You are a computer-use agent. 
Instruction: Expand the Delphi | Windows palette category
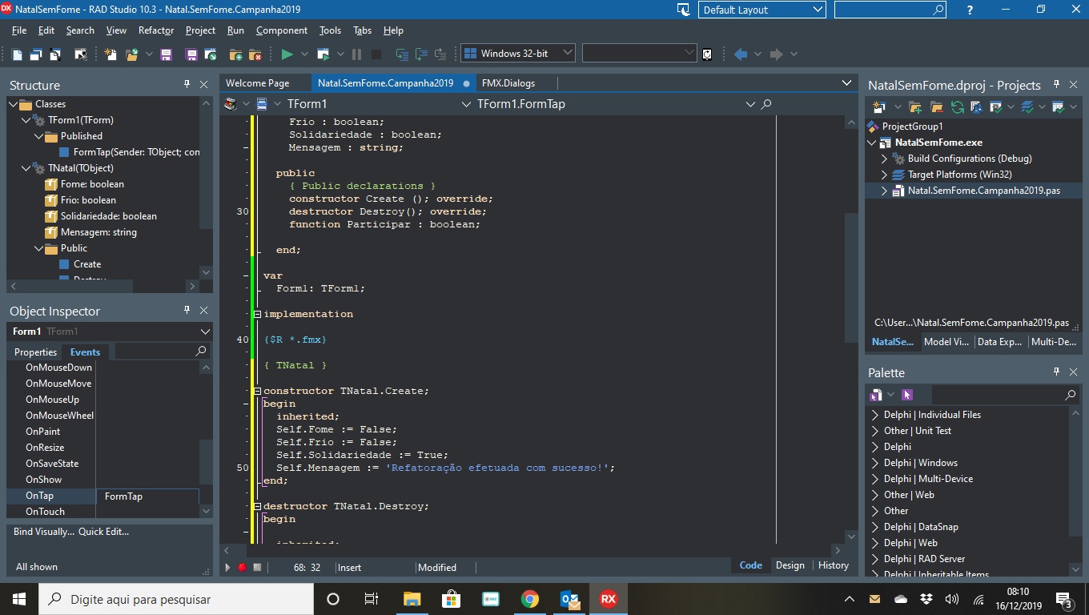(875, 463)
